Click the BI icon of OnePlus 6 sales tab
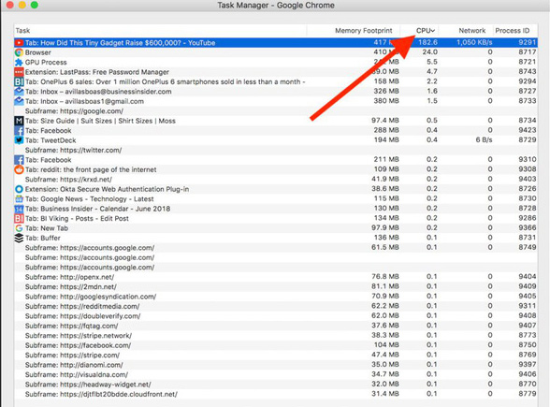The width and height of the screenshot is (550, 407). click(x=19, y=81)
